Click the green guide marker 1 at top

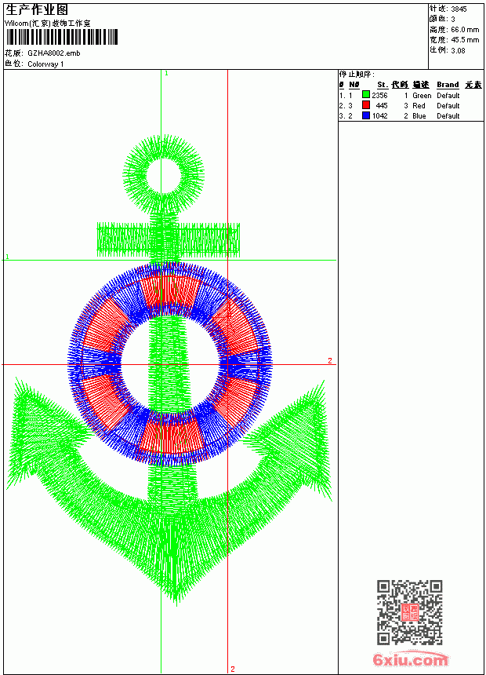coord(166,74)
